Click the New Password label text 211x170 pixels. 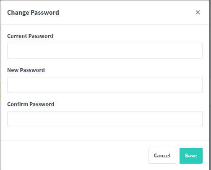click(x=26, y=70)
